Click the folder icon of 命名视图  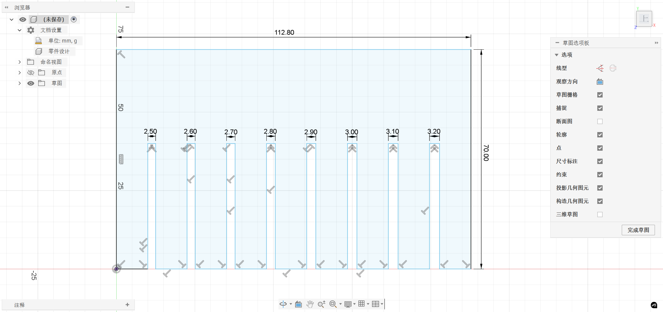coord(30,62)
